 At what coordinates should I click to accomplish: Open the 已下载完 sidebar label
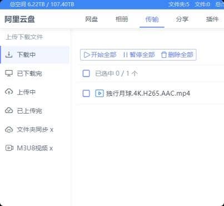pos(29,73)
